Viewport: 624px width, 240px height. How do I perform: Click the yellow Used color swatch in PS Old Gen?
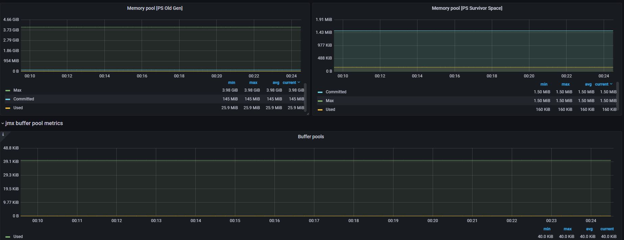coord(8,108)
